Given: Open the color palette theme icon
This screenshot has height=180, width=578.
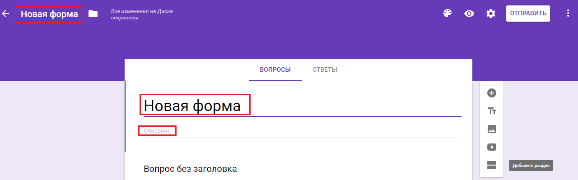Looking at the screenshot, I should click(447, 14).
